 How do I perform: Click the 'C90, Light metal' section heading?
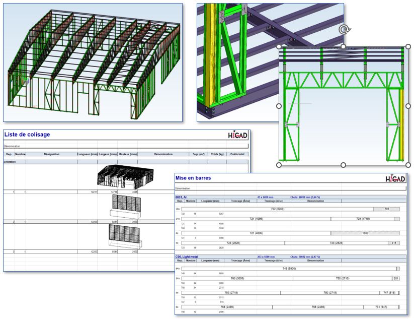[x=187, y=257]
